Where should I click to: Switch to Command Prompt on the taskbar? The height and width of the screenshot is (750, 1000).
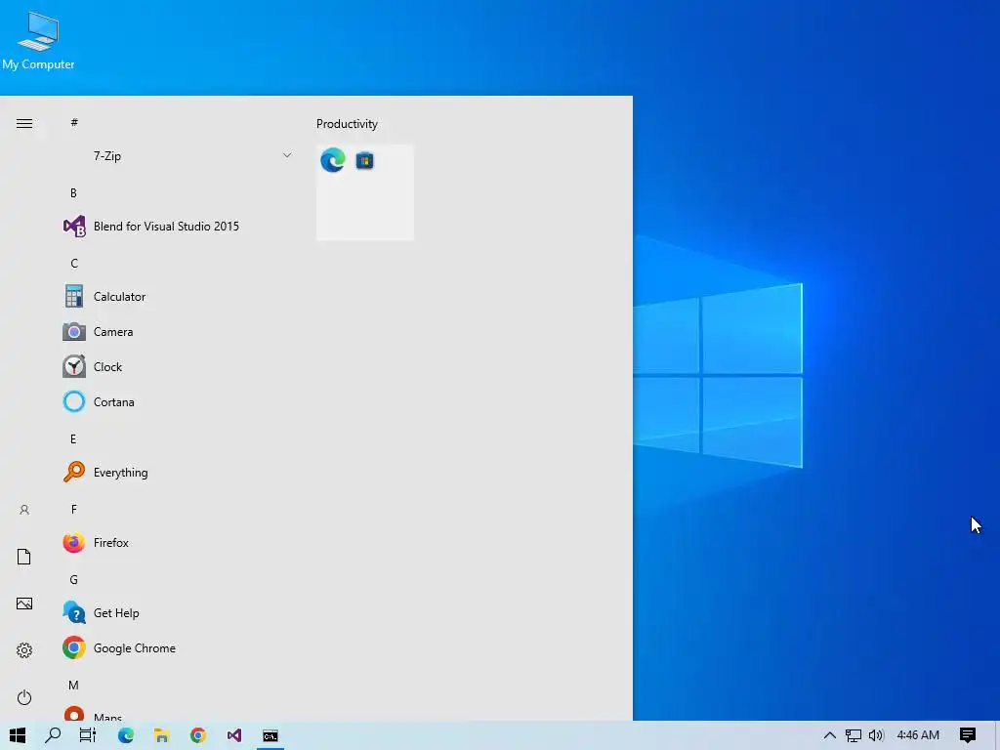[271, 735]
